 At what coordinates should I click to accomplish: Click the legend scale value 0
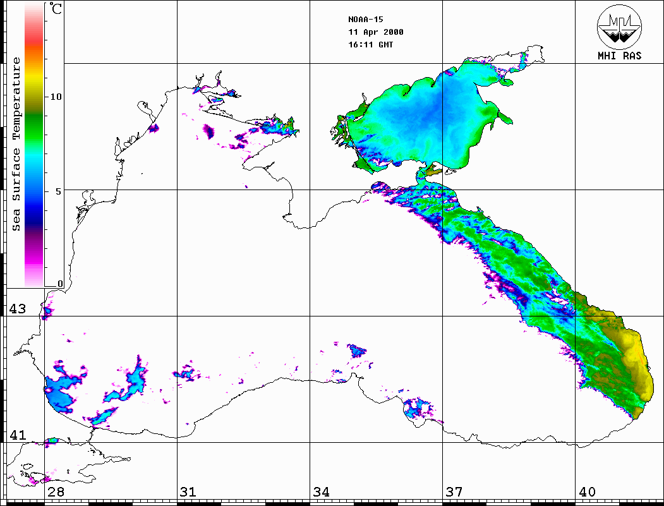pos(60,284)
